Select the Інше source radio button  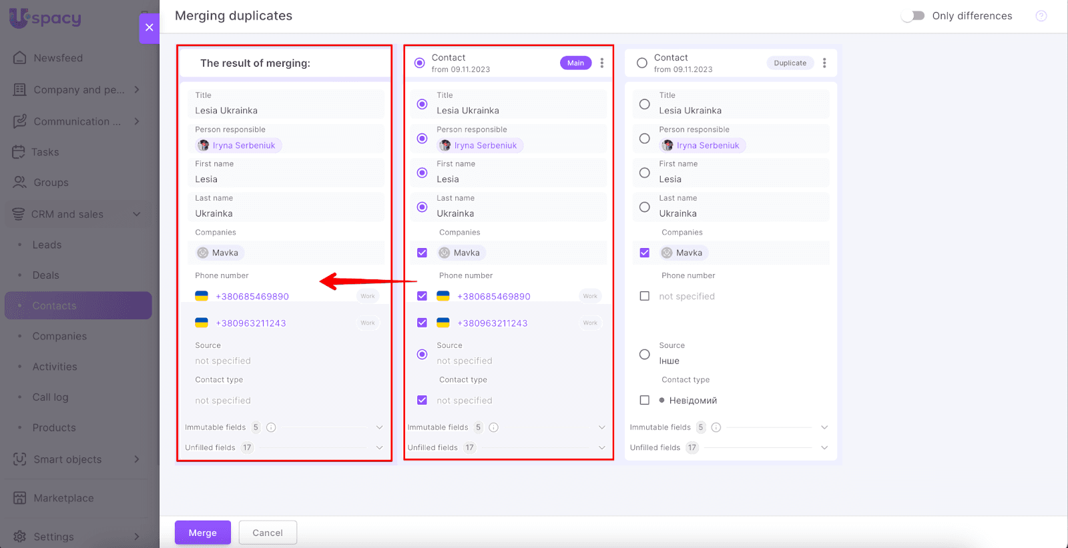(x=644, y=354)
